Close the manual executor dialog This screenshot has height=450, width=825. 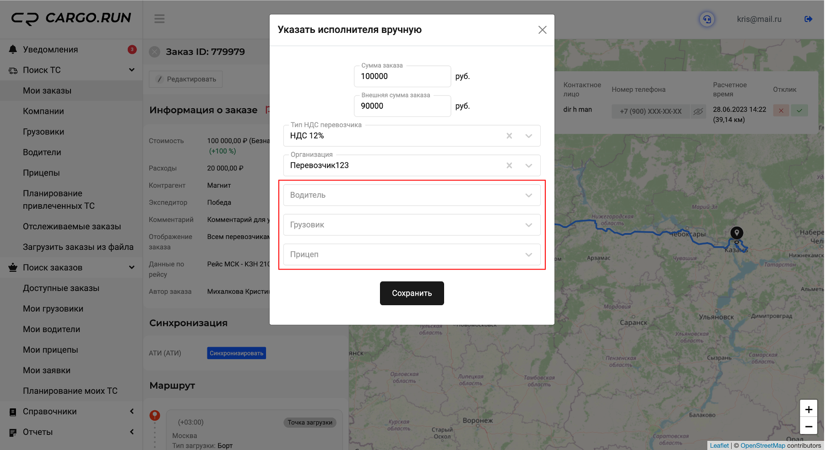(x=542, y=30)
